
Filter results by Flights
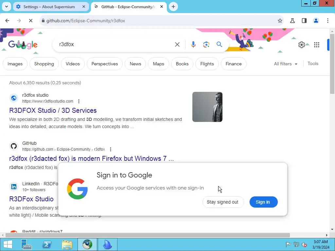(207, 64)
